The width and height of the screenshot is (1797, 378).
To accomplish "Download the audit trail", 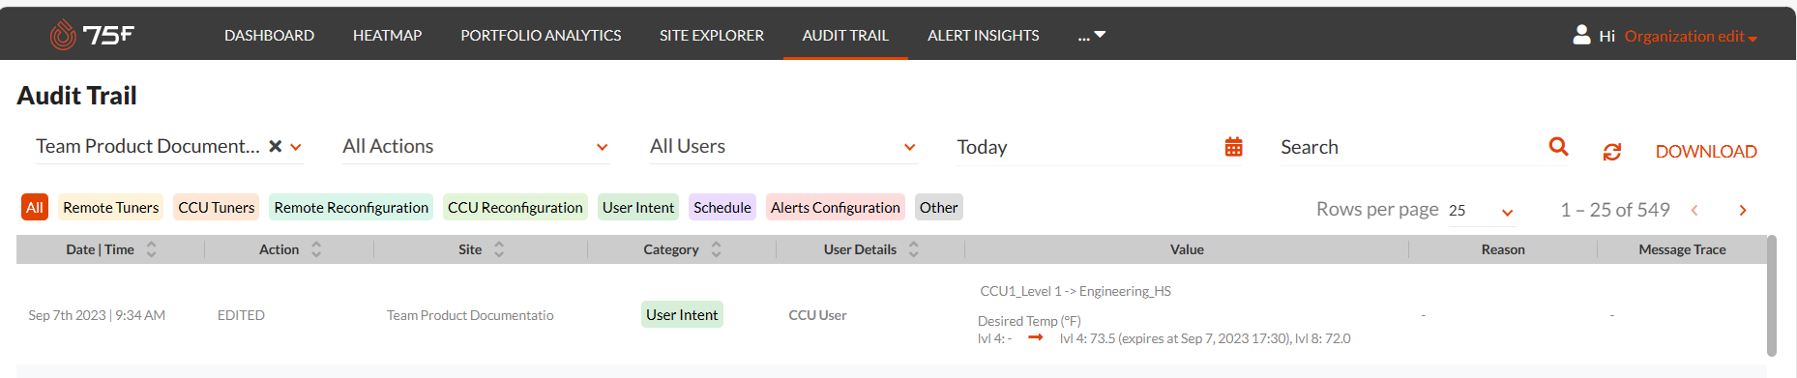I will 1706,152.
